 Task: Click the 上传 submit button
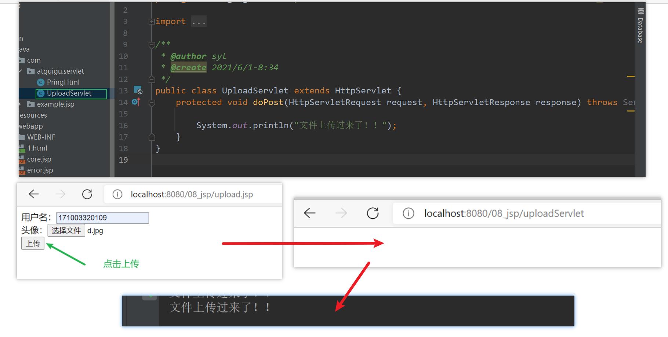[x=33, y=243]
